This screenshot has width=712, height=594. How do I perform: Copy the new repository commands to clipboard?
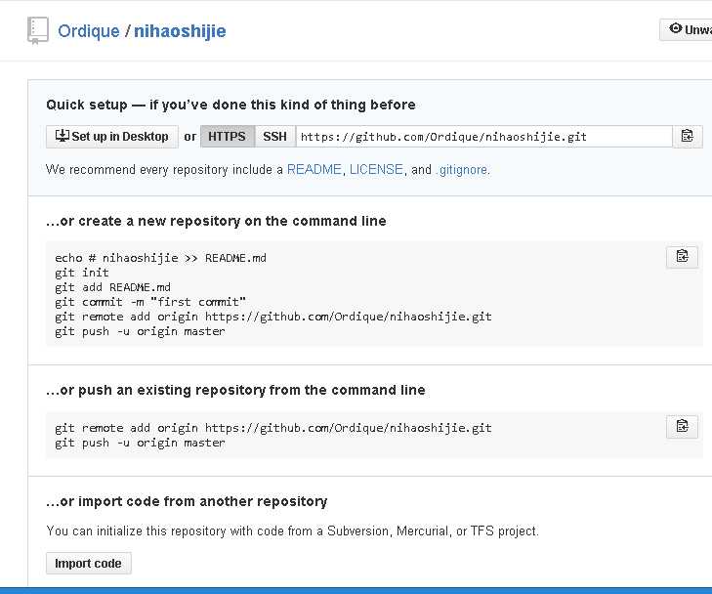pos(682,257)
